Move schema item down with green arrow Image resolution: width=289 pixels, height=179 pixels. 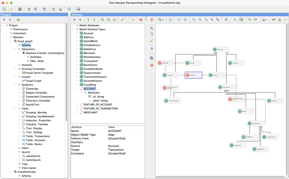tap(94, 19)
